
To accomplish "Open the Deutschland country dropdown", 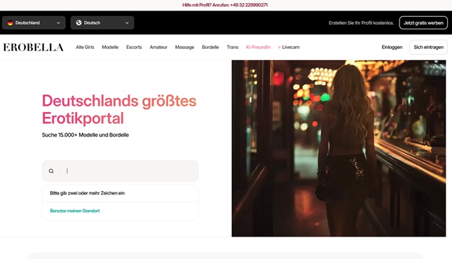I will point(34,23).
